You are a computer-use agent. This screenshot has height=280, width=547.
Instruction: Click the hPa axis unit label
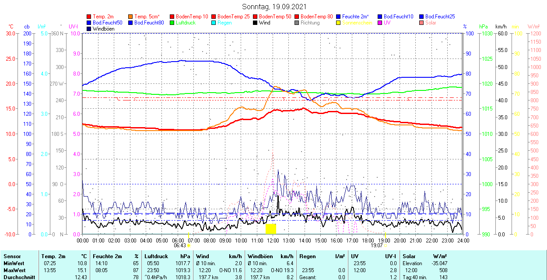(484, 27)
